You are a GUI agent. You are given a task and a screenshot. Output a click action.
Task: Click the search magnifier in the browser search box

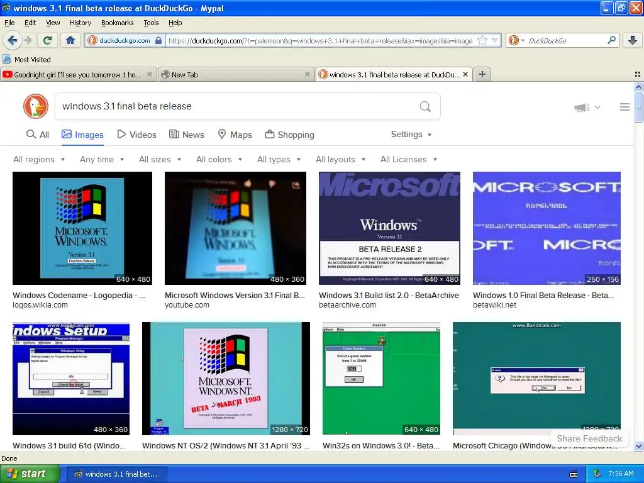coord(611,40)
